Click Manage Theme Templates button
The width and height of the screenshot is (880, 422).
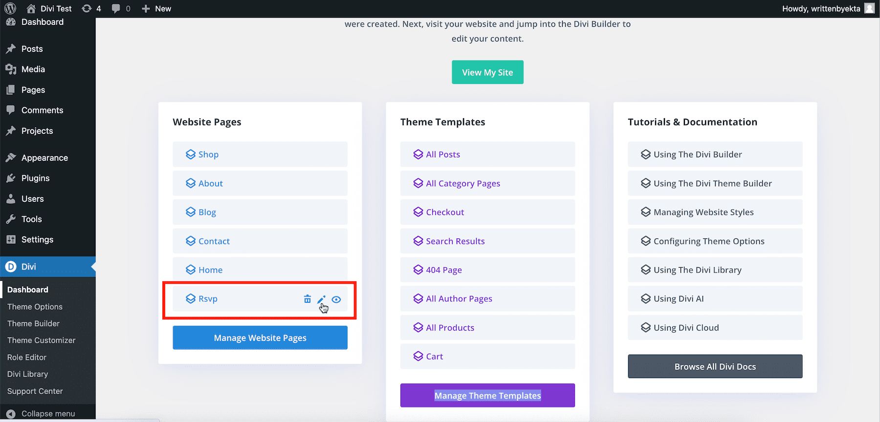coord(487,395)
